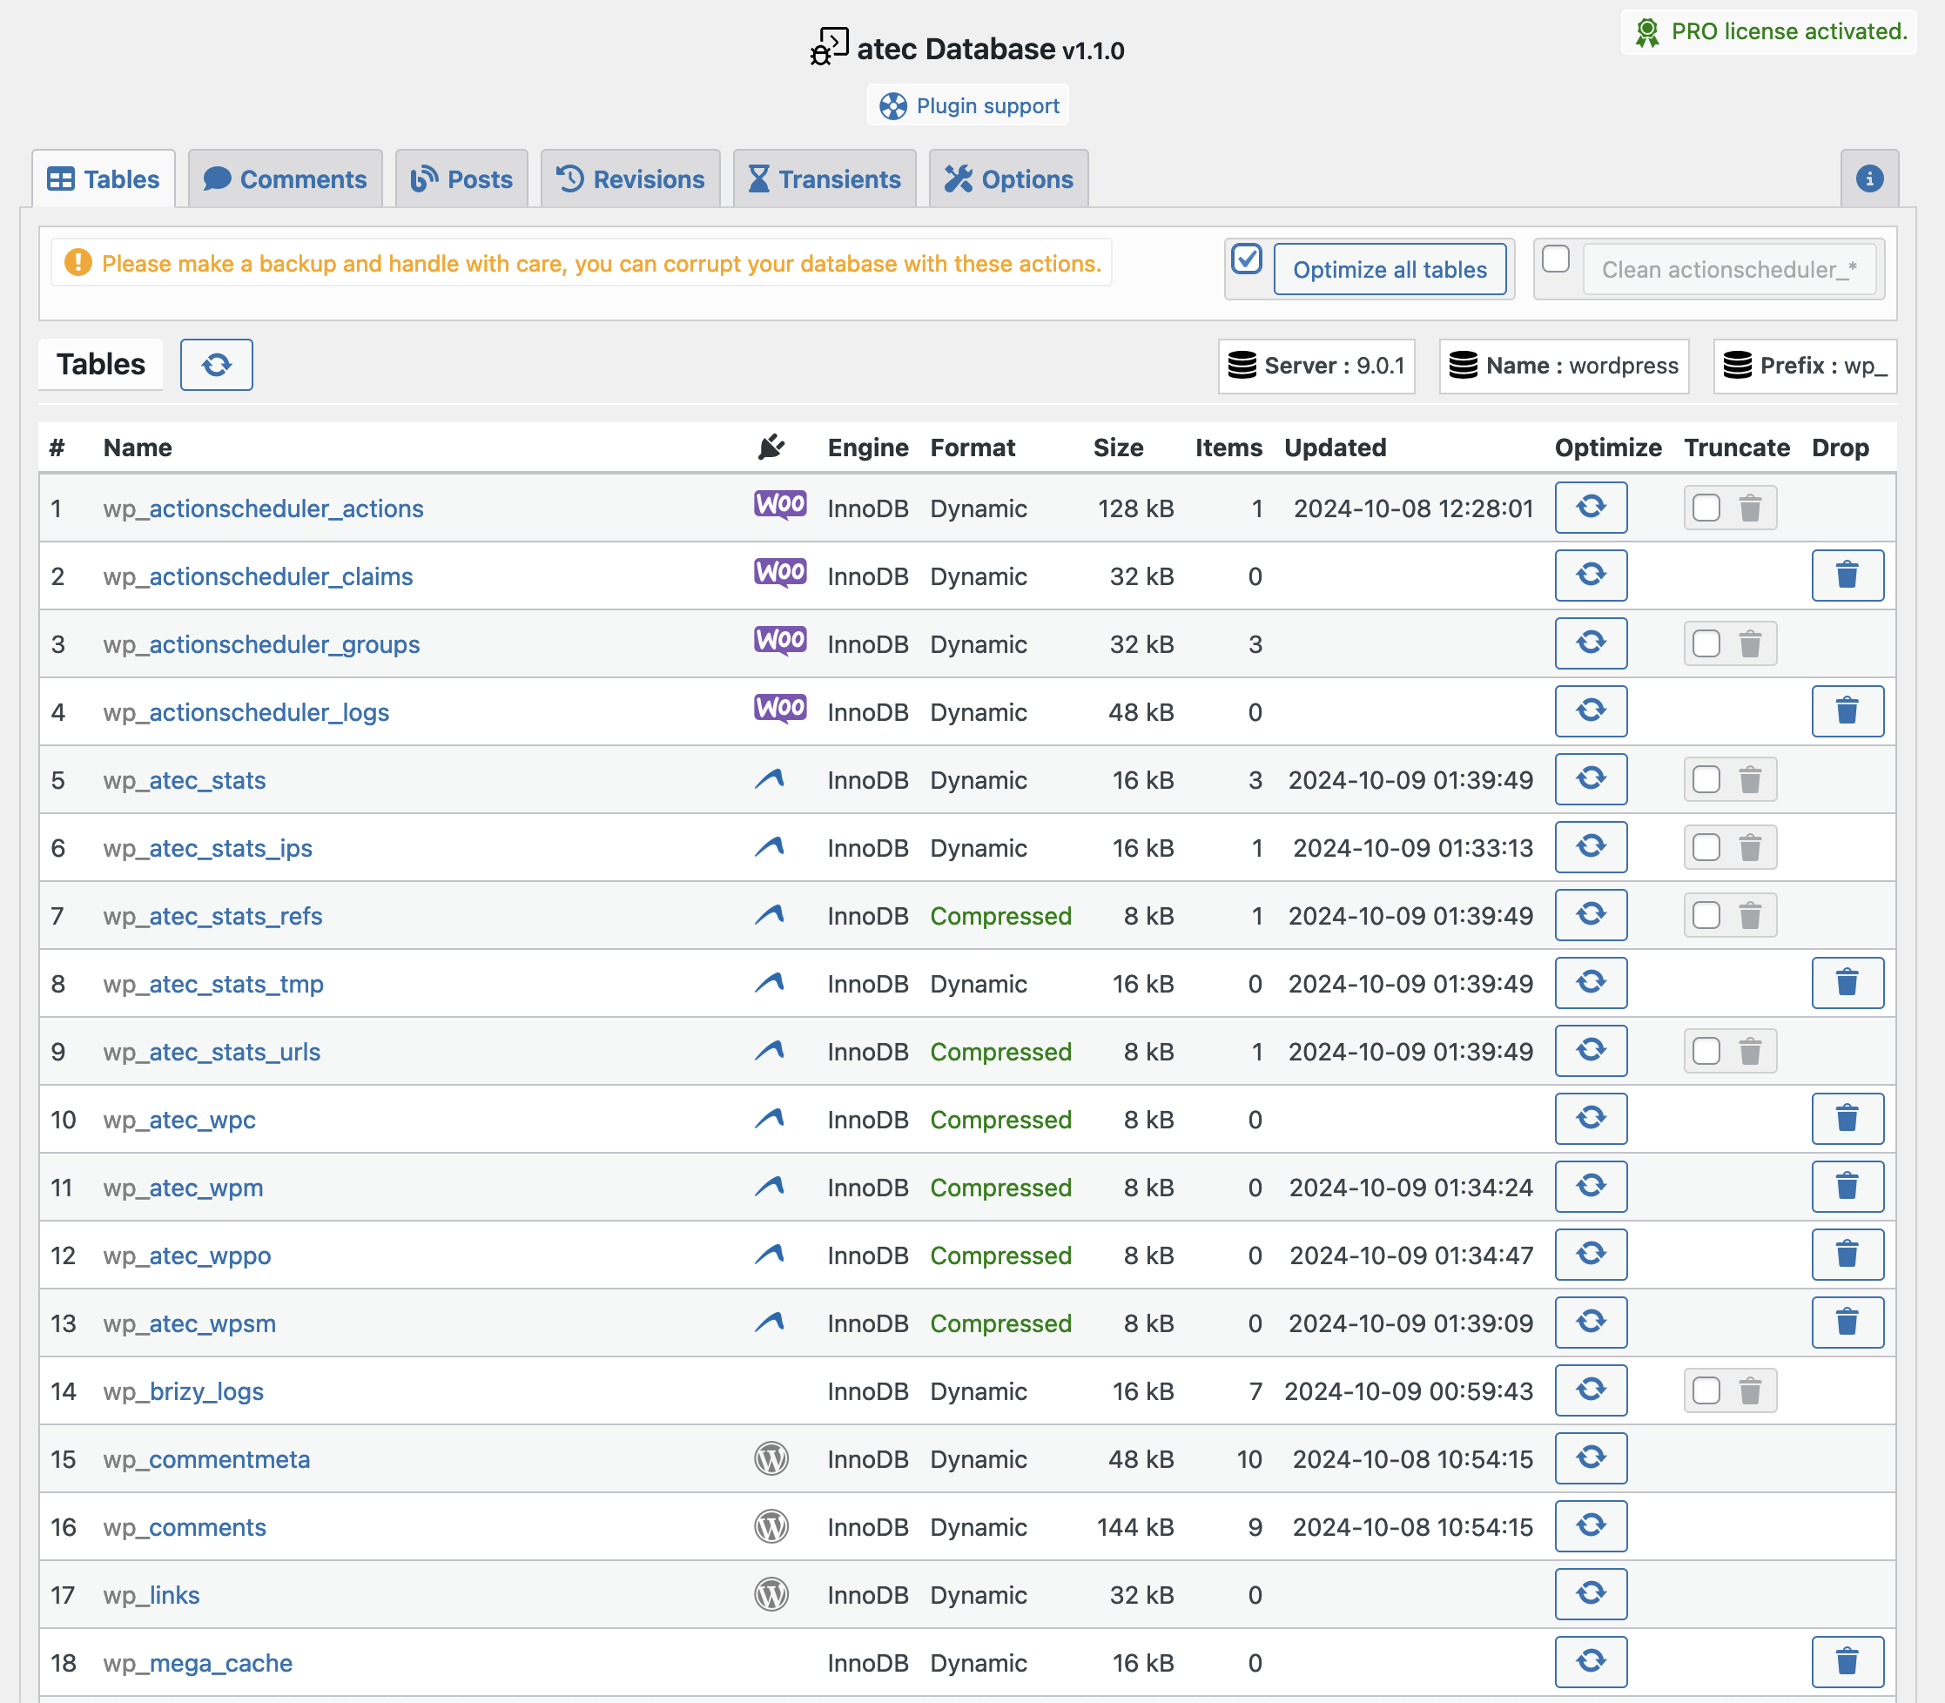Go to the Revisions tab
Screen dimensions: 1945x1703
pyautogui.click(x=631, y=179)
